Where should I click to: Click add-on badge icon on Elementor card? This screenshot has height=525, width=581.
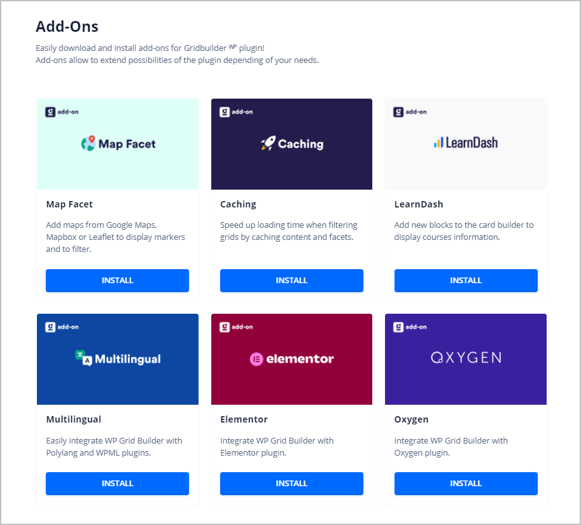(224, 327)
